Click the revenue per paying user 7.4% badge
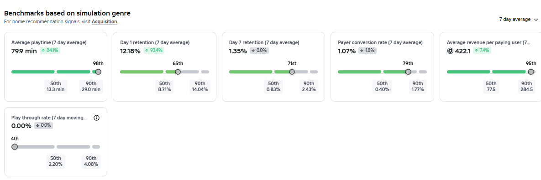Screen dimensions: 541x180 click(482, 51)
